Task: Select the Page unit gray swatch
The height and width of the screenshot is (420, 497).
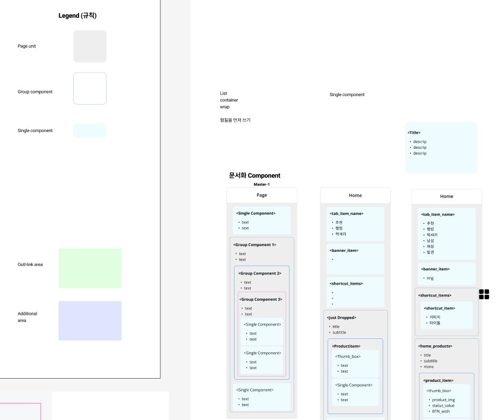Action: coord(90,46)
